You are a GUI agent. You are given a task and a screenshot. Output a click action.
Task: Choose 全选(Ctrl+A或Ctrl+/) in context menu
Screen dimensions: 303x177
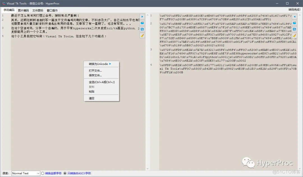pyautogui.click(x=102, y=82)
